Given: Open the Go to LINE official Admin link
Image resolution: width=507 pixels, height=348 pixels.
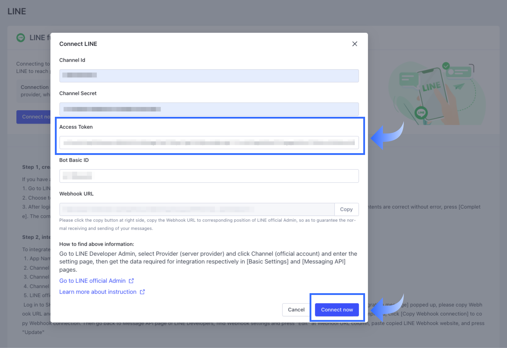Looking at the screenshot, I should [x=92, y=281].
